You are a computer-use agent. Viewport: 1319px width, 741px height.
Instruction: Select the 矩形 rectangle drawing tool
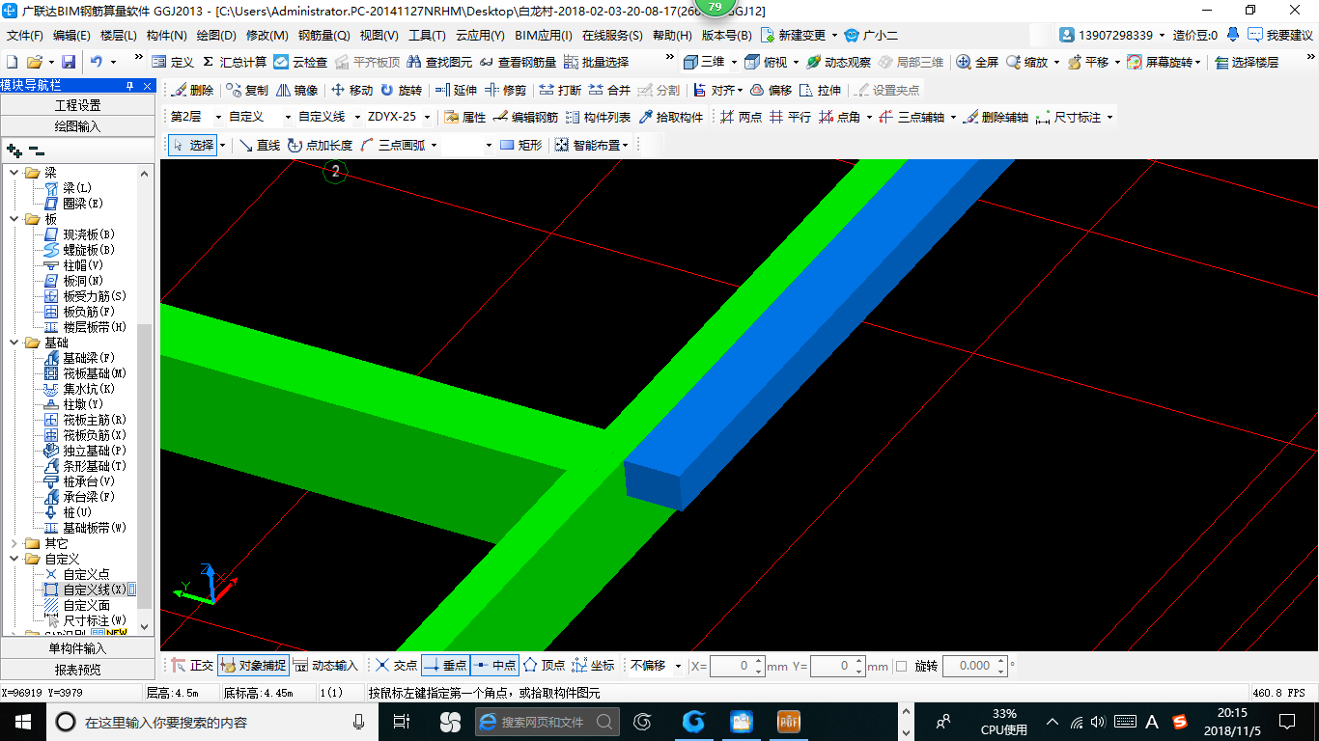[x=520, y=145]
